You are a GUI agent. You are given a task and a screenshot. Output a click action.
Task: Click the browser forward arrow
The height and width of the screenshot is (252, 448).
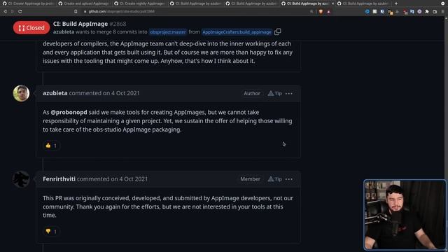pyautogui.click(x=13, y=11)
